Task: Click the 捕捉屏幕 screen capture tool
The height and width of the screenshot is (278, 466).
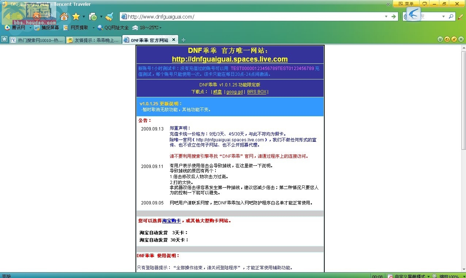Action: 47,27
